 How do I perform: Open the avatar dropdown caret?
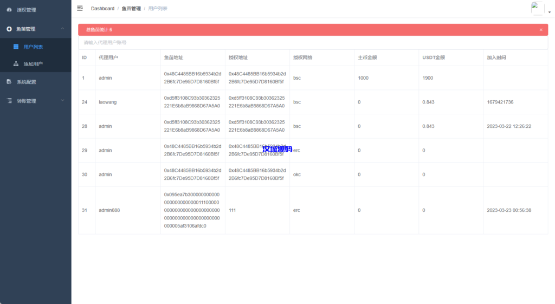[550, 12]
